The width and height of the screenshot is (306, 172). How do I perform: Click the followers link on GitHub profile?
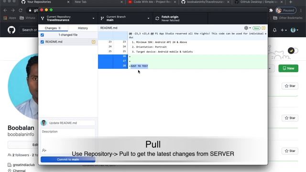[x=21, y=155]
